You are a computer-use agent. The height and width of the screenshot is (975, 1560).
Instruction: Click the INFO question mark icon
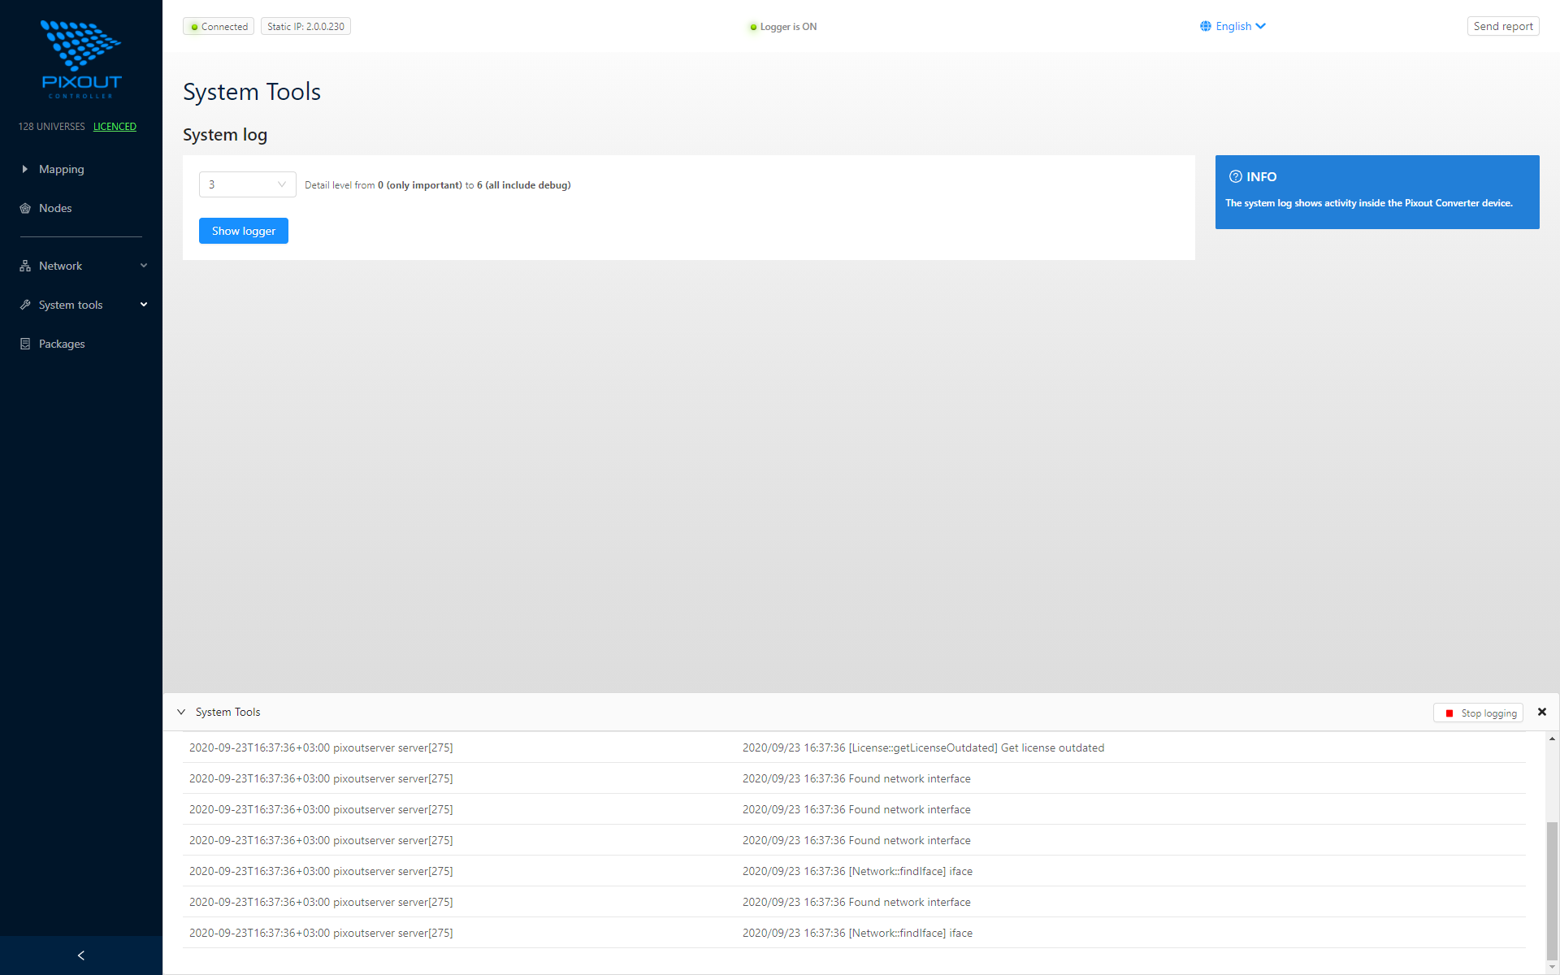(x=1235, y=176)
